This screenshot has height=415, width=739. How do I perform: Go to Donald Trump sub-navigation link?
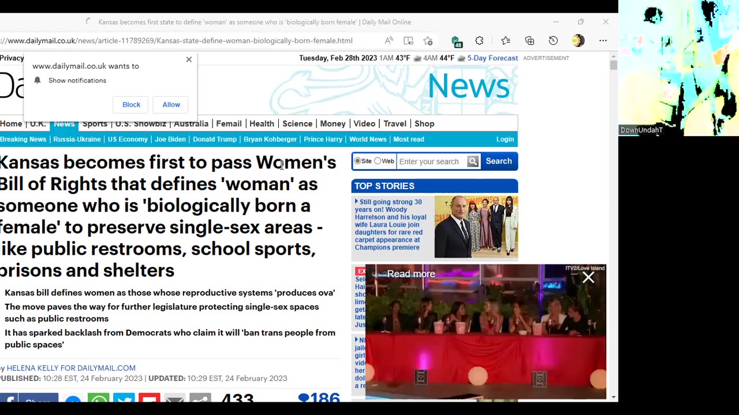coord(215,139)
